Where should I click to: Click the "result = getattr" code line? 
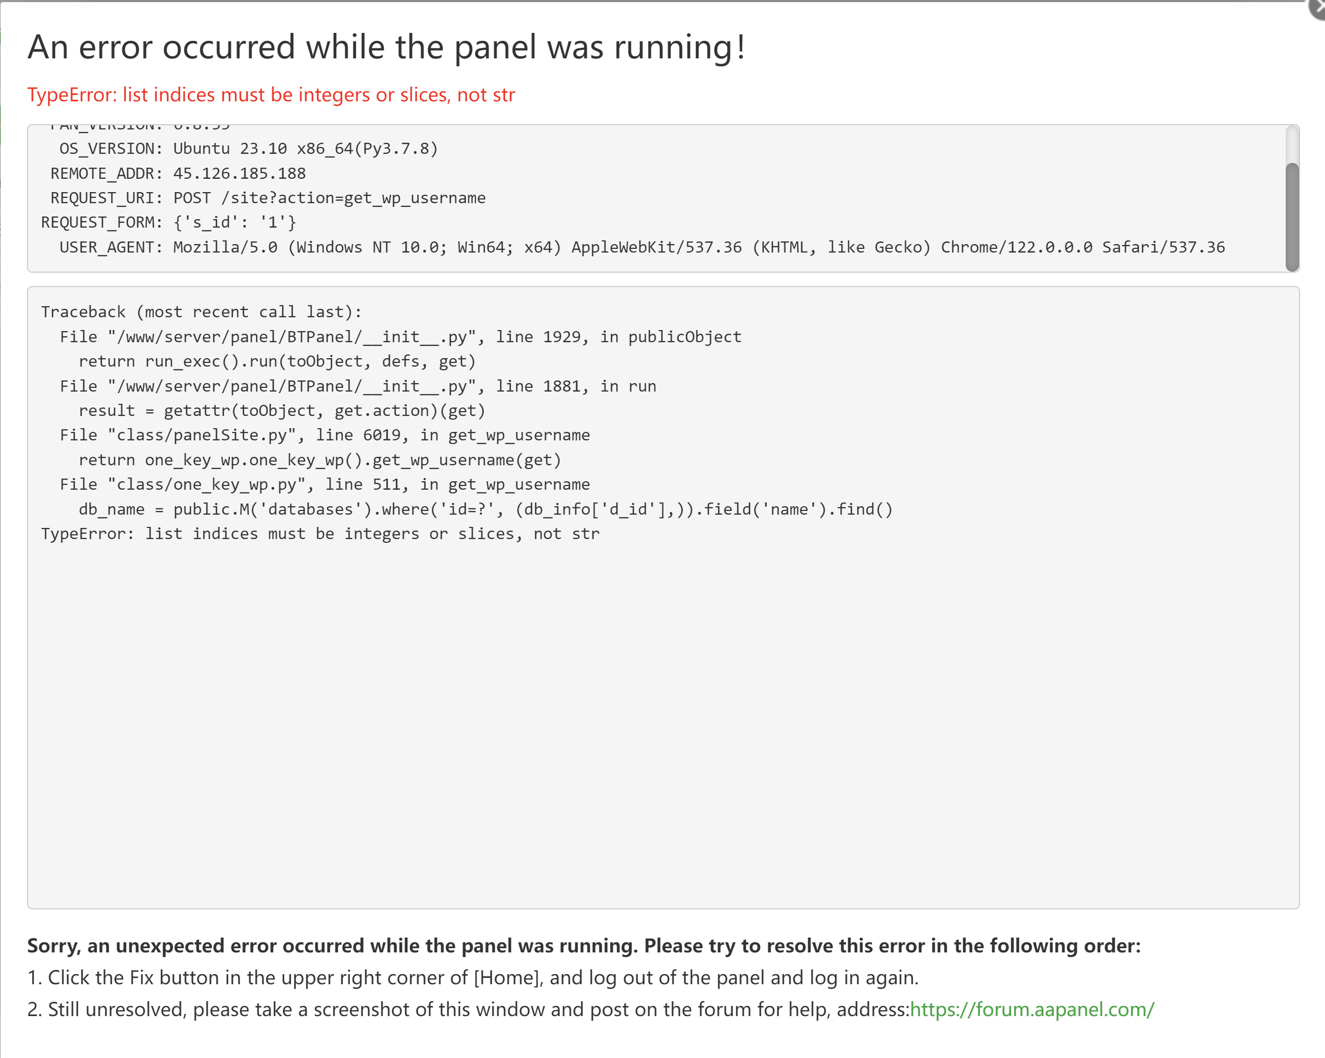[x=282, y=411]
